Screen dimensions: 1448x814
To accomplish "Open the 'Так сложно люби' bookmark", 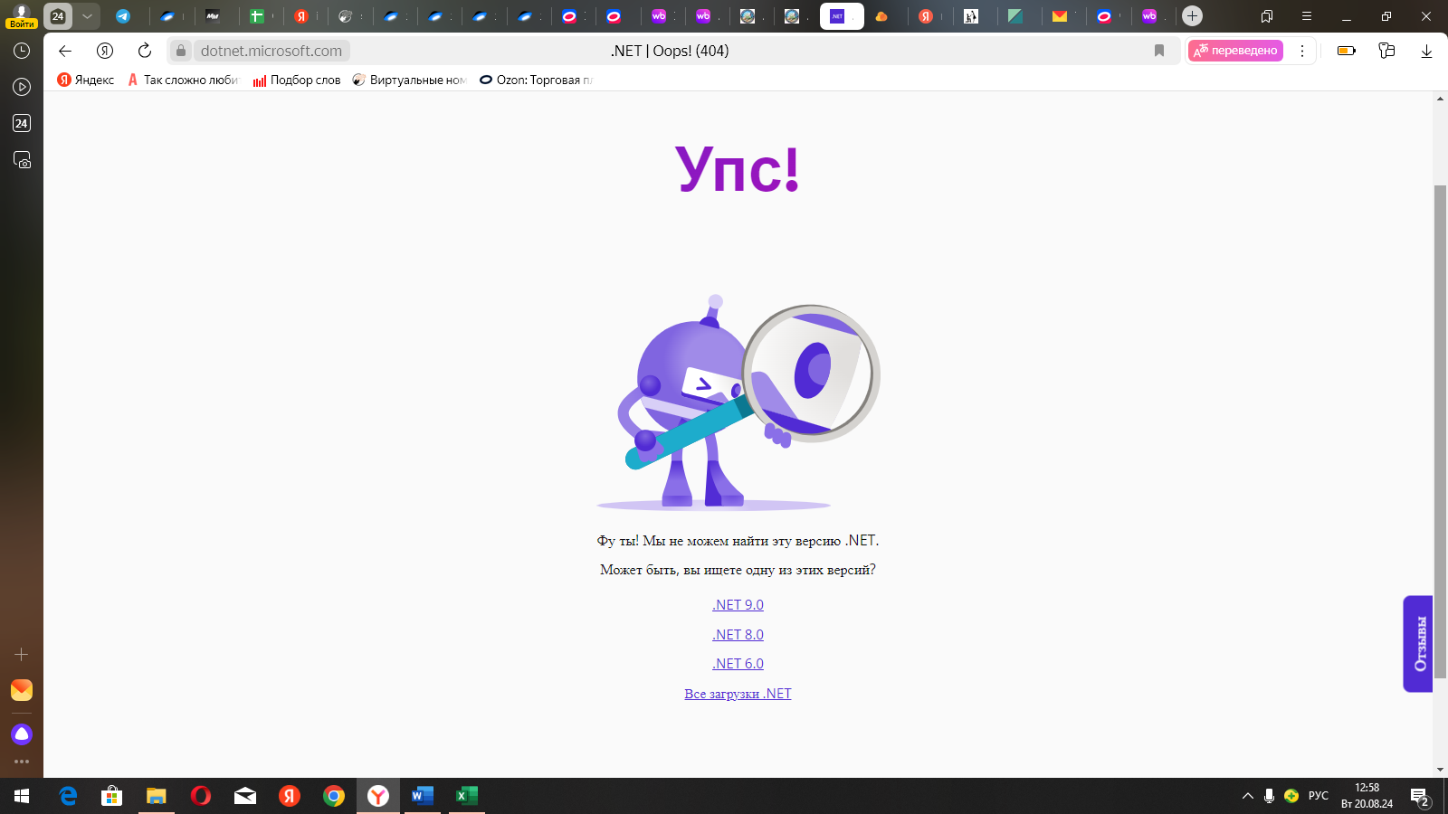I will pos(183,80).
